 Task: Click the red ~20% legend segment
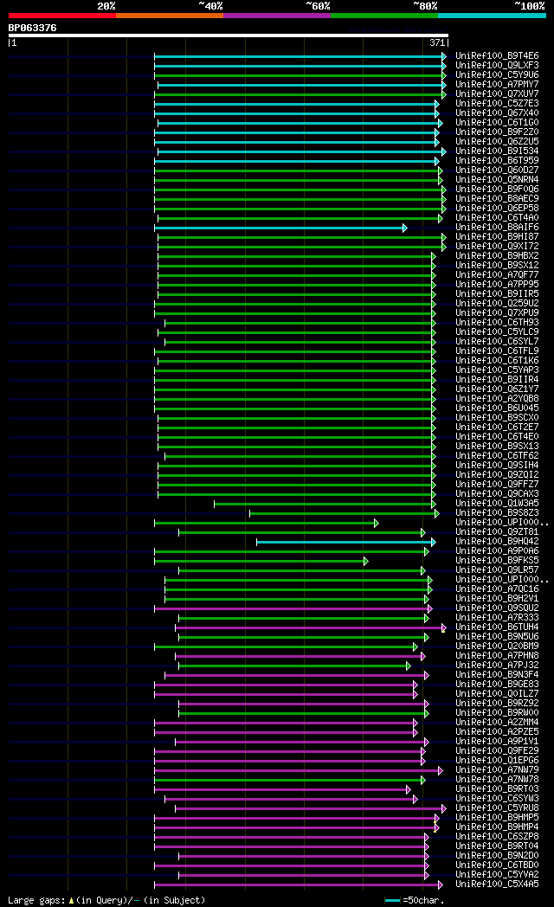tap(61, 16)
